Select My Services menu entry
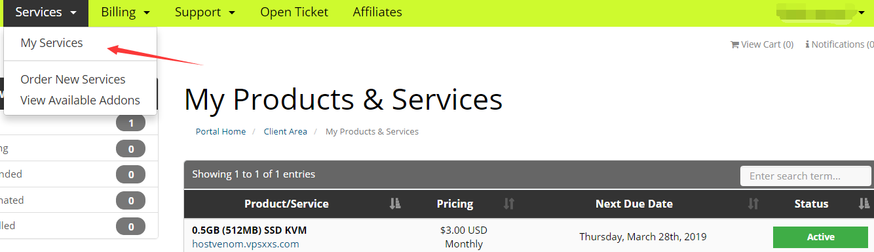Image resolution: width=874 pixels, height=252 pixels. (52, 43)
